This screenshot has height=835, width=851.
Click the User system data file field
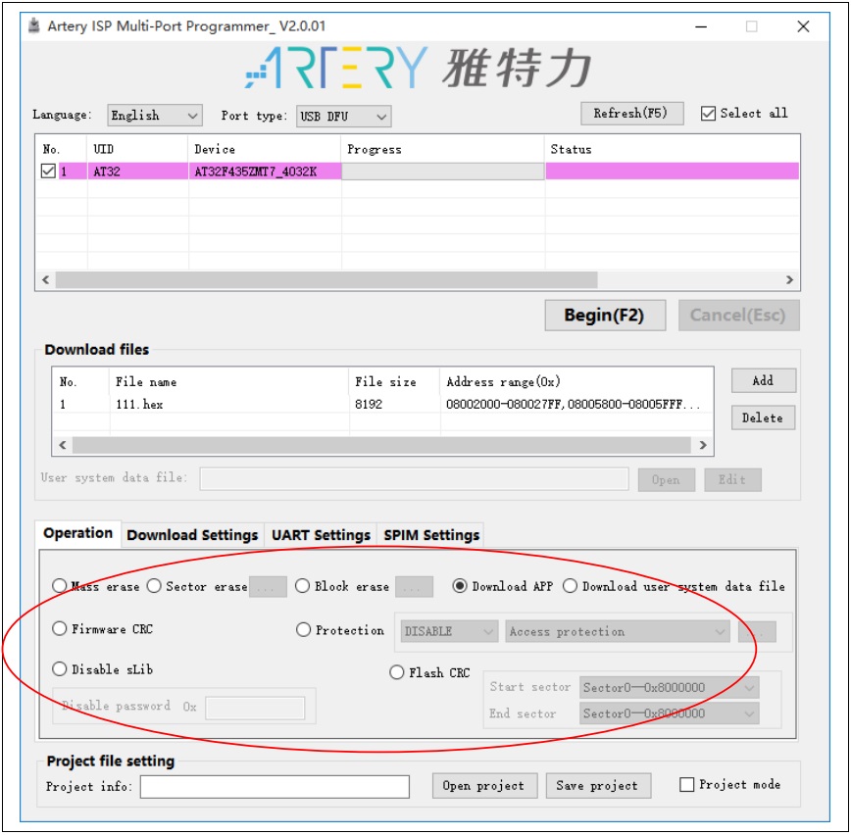tap(414, 479)
